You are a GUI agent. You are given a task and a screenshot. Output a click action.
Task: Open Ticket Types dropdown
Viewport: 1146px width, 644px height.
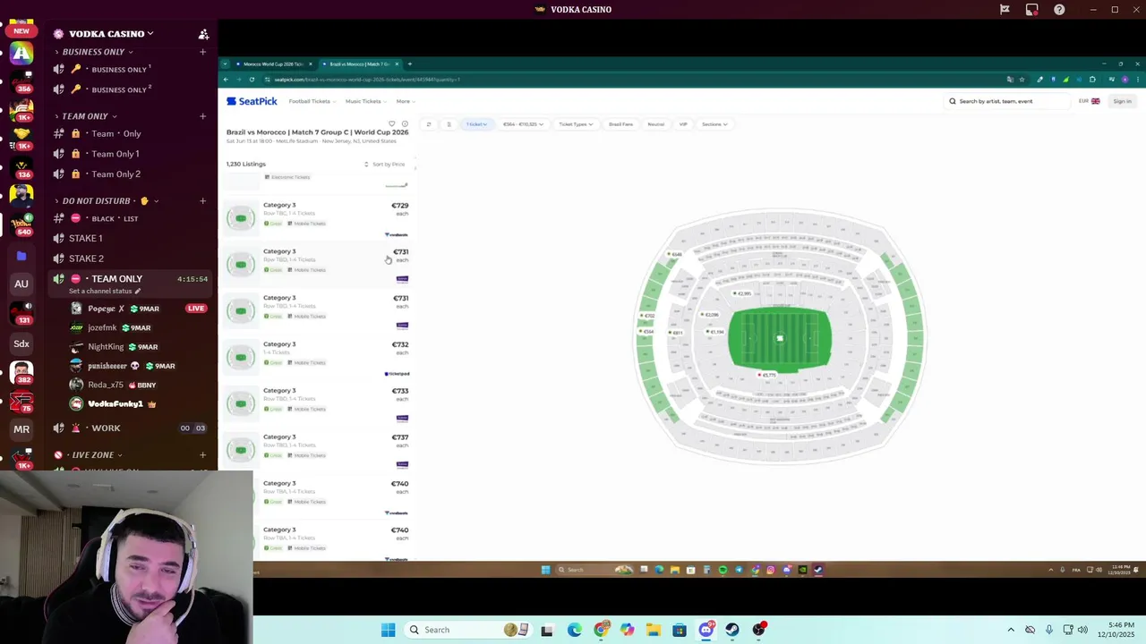(576, 124)
